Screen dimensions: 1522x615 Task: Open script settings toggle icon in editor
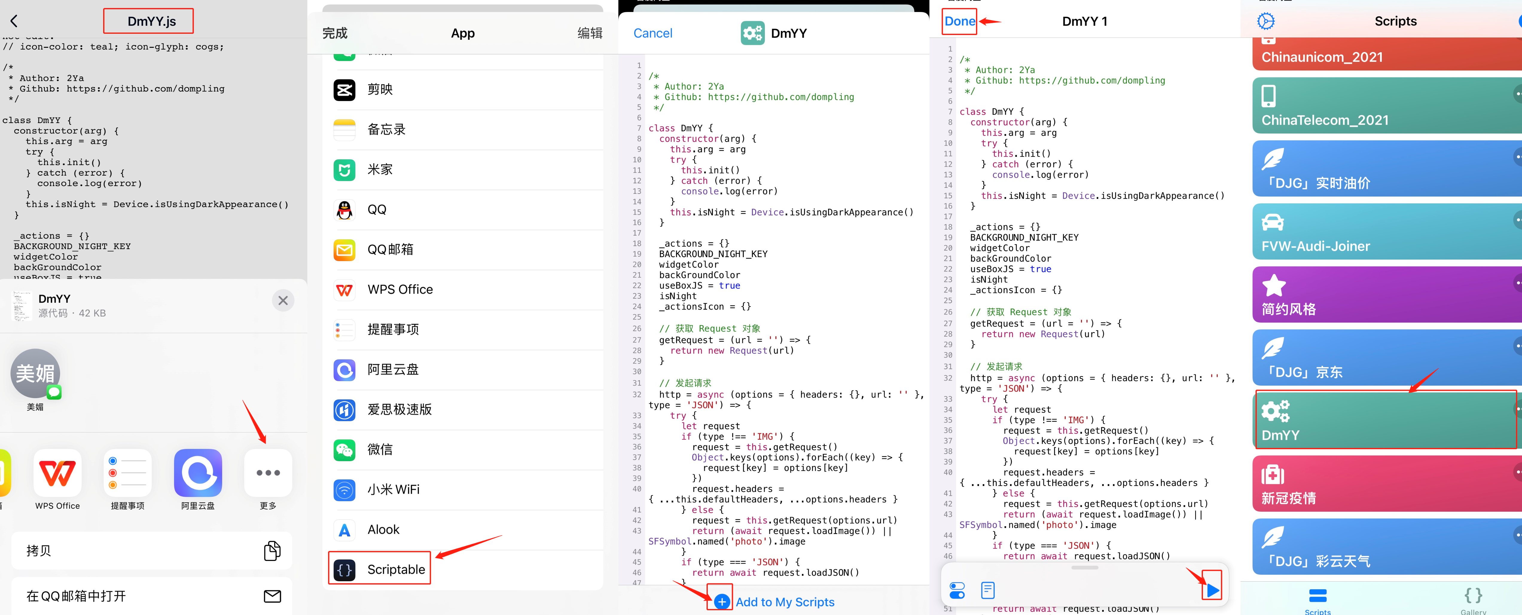point(957,590)
